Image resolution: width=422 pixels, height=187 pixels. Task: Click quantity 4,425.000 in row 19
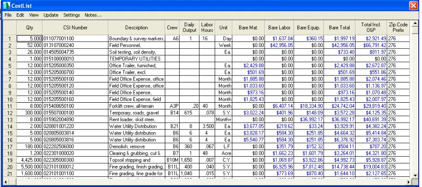30,160
